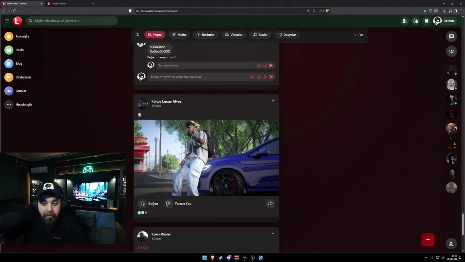Click the red Lifeinvader logo
Viewport: 465px width, 262px height.
click(17, 21)
